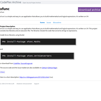This screenshot has width=101, height=101.
Task: Click the Install-Package xFunc.Maths command box
Action: coord(38,42)
